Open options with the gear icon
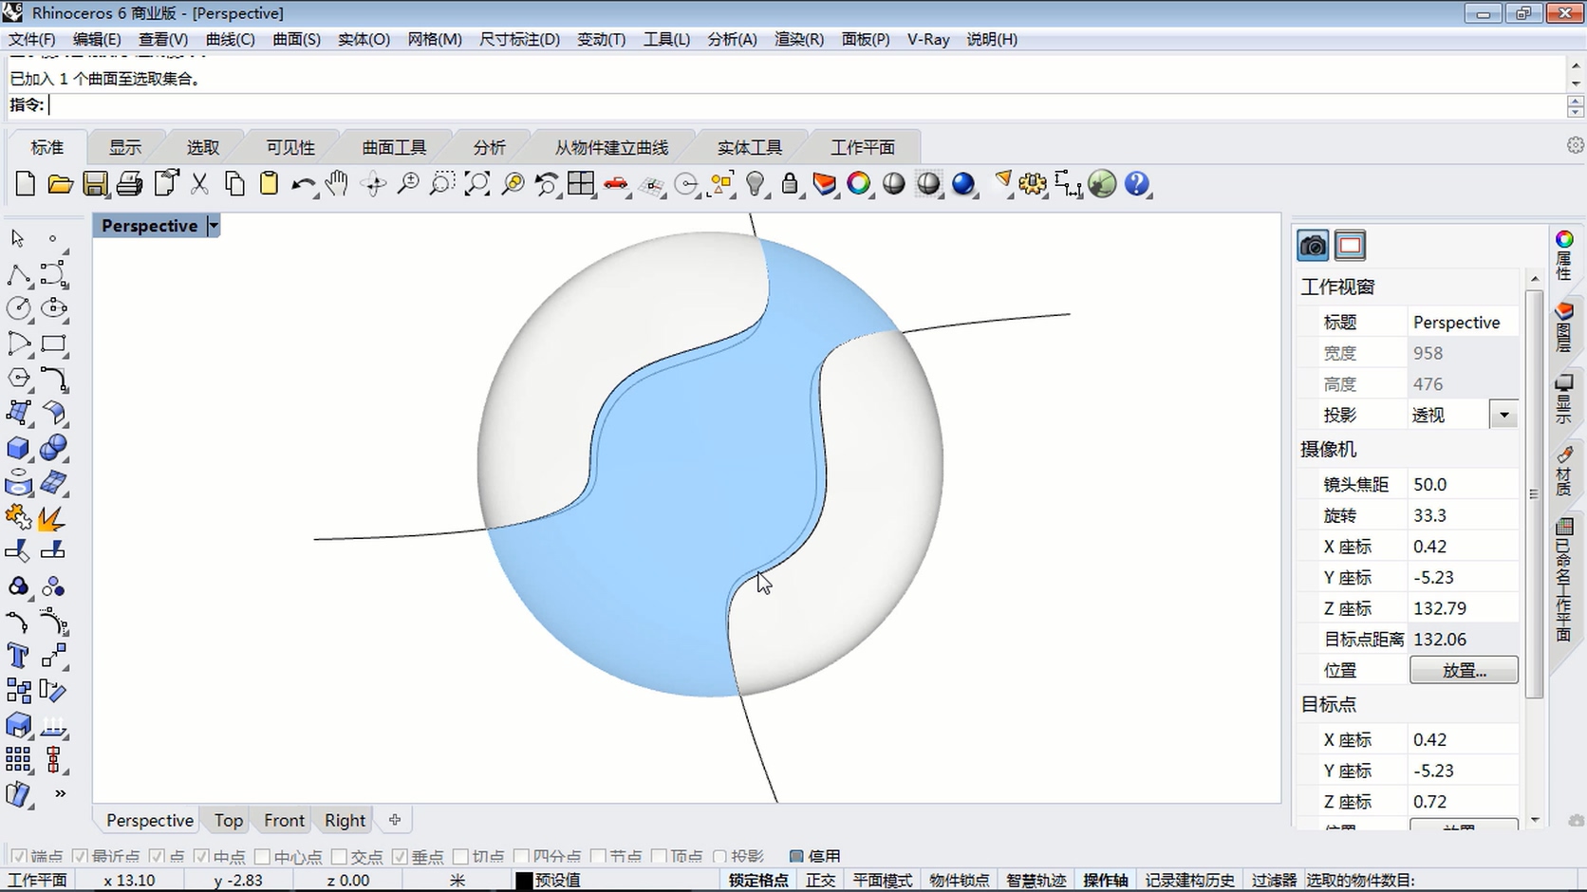Image resolution: width=1587 pixels, height=892 pixels. pos(1033,184)
